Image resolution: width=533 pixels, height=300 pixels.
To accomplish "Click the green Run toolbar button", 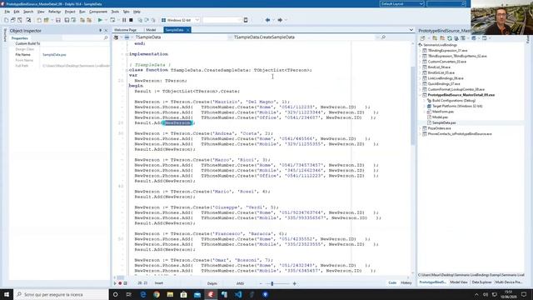I will click(100, 20).
